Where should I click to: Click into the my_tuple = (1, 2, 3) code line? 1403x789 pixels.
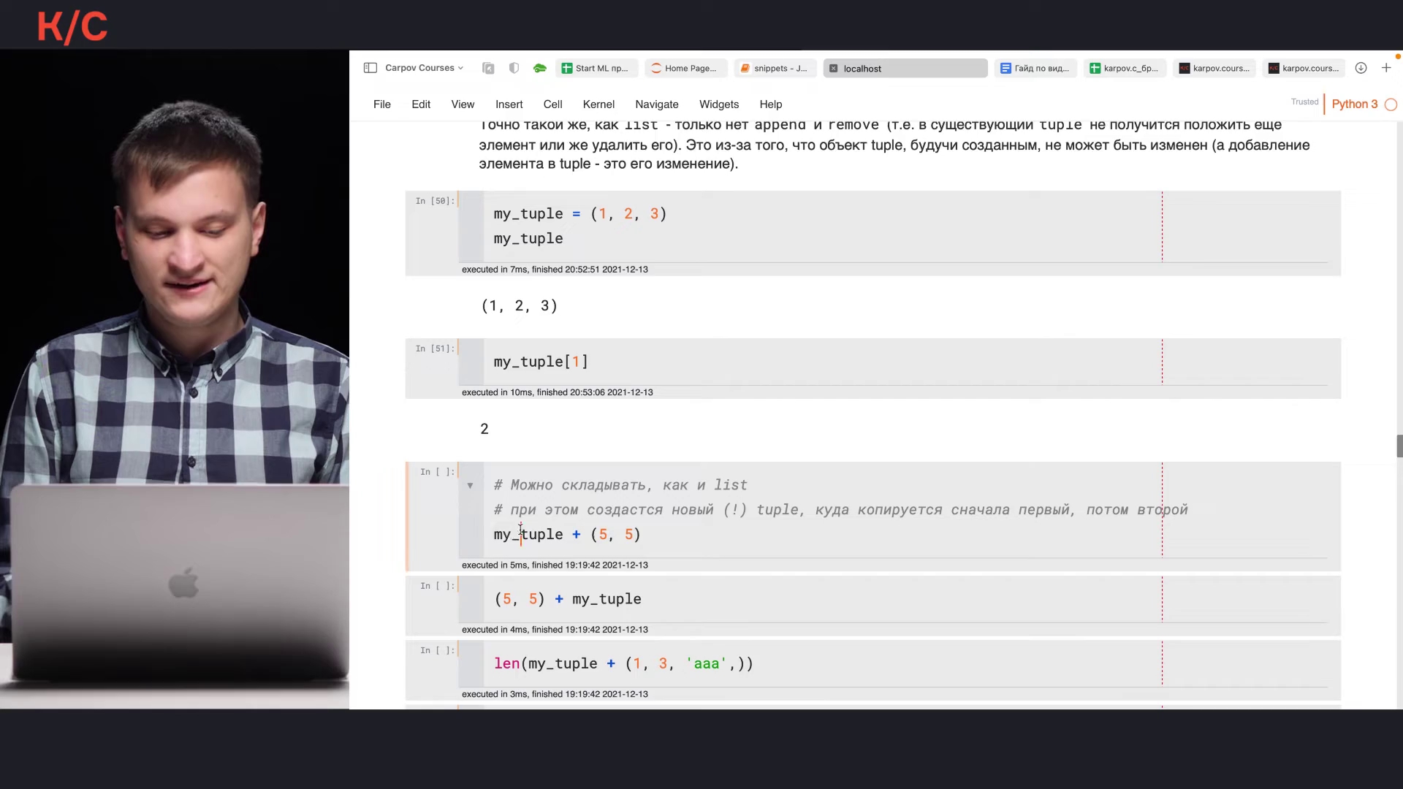(x=580, y=214)
